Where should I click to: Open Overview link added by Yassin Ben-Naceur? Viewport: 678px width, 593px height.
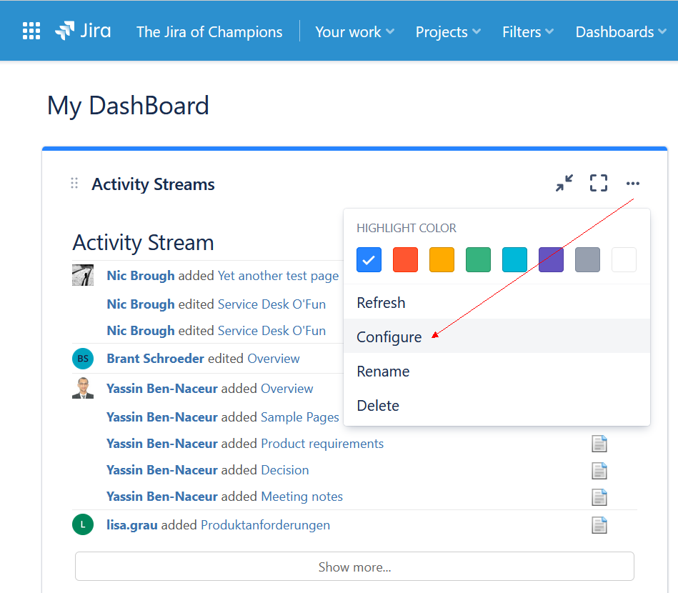pyautogui.click(x=287, y=389)
